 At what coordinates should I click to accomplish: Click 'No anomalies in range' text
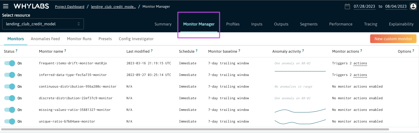293,86
